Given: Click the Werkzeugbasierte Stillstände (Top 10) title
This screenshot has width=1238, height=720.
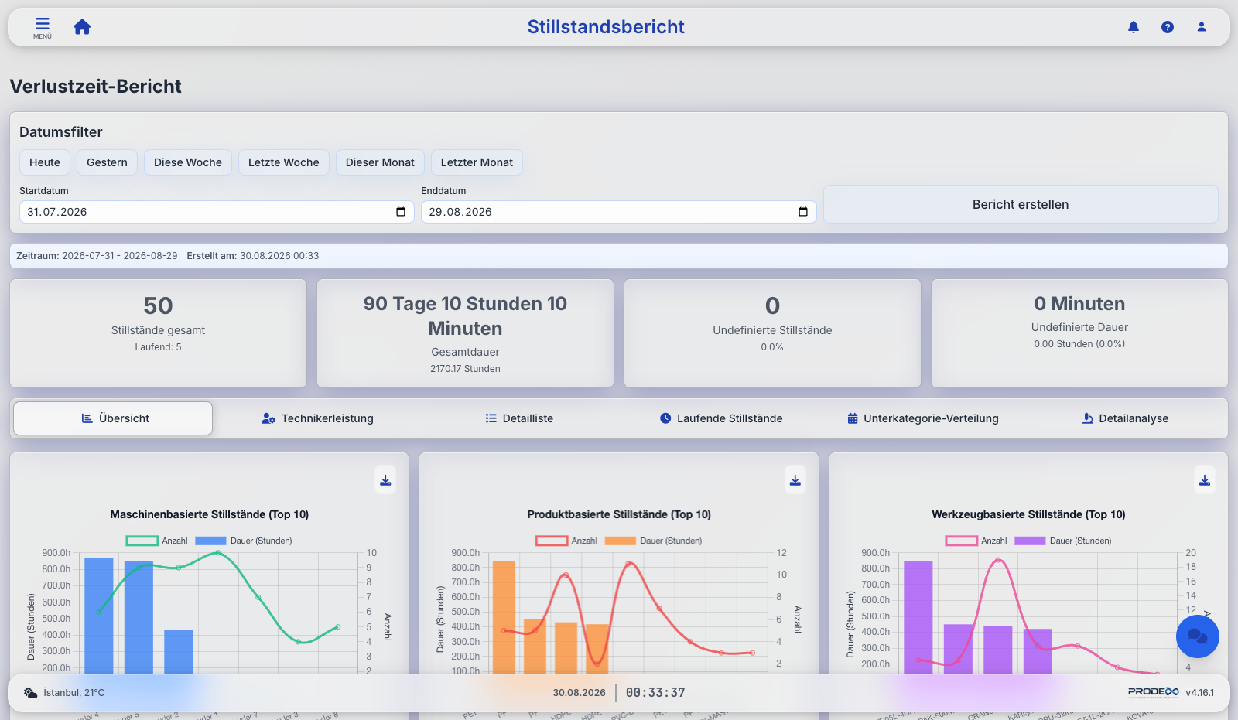Looking at the screenshot, I should (x=1028, y=514).
